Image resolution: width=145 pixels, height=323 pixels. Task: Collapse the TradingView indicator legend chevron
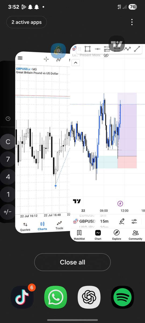coord(76,63)
